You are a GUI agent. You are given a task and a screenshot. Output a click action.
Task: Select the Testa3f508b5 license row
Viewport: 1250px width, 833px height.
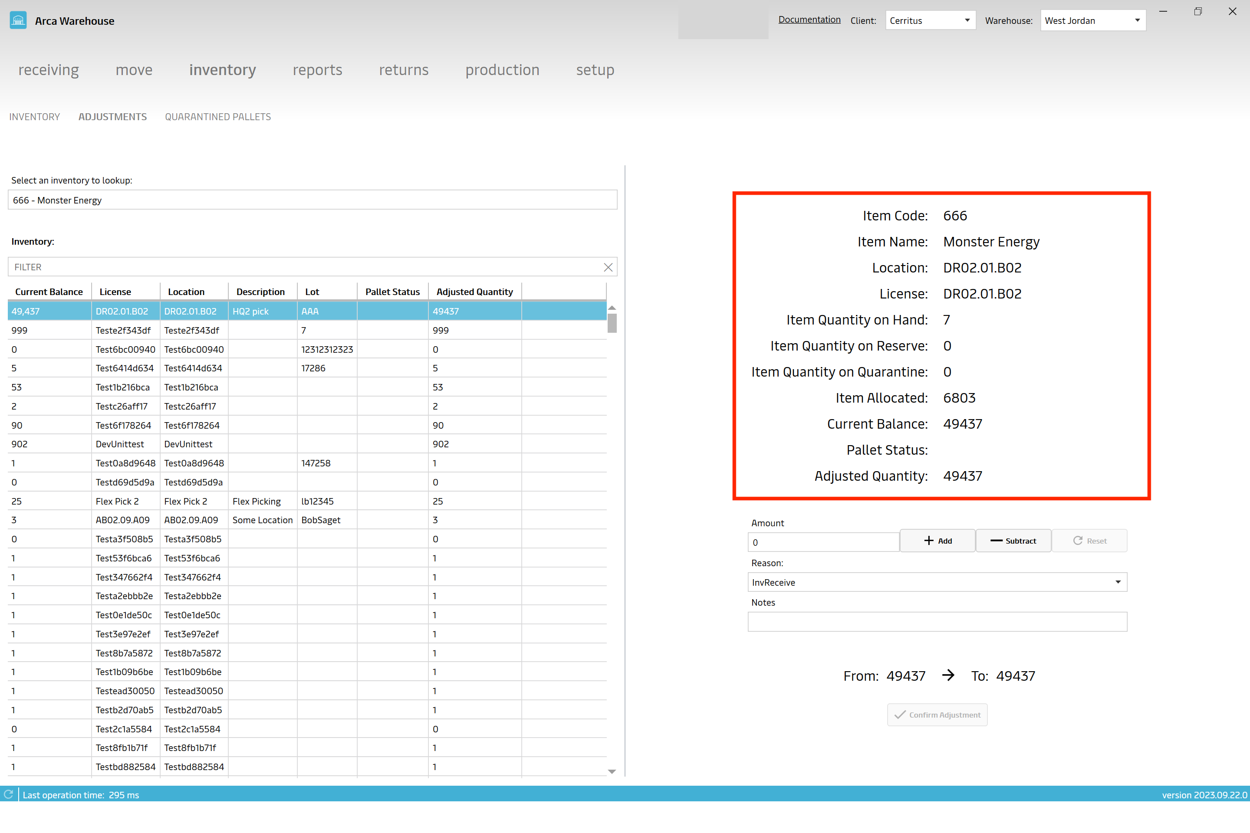click(307, 539)
